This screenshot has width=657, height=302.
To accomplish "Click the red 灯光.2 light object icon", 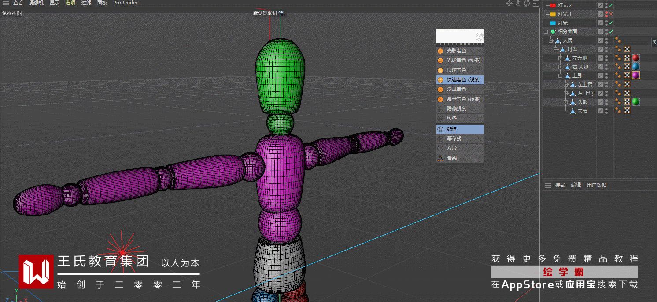I will [x=553, y=5].
